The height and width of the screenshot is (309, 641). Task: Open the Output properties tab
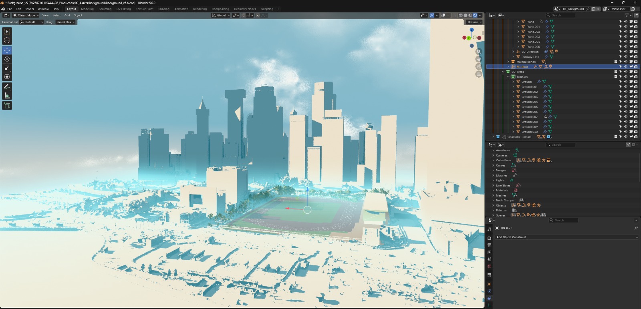coord(489,245)
